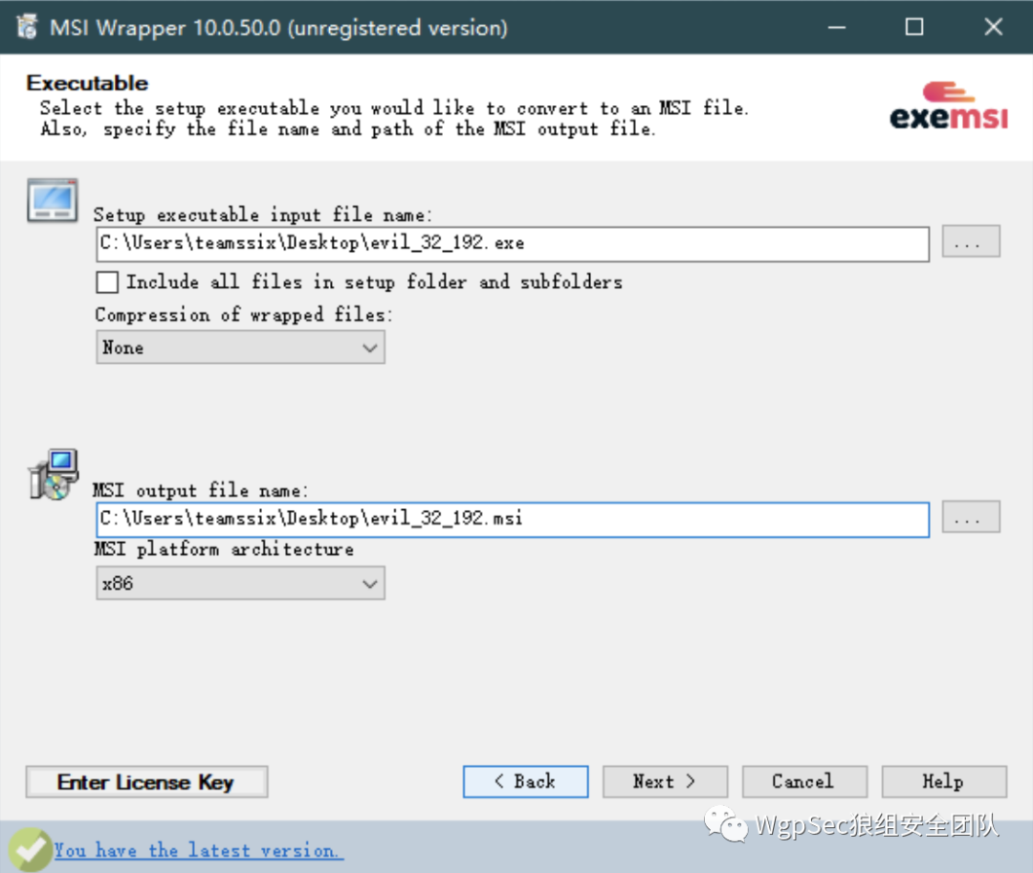Click the exemsi logo
1033x873 pixels.
point(949,105)
